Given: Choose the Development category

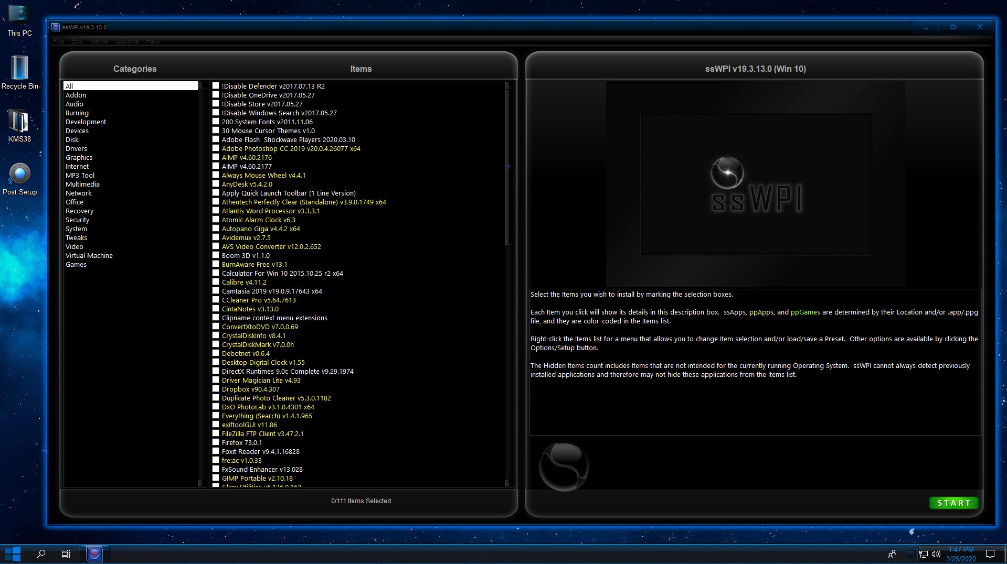Looking at the screenshot, I should [86, 122].
